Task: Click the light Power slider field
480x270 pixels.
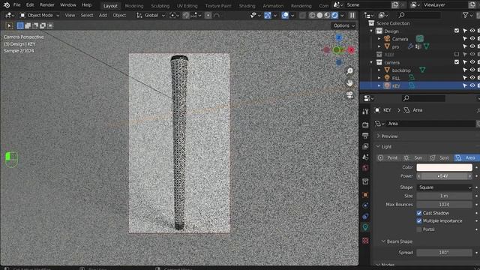Action: tap(444, 176)
